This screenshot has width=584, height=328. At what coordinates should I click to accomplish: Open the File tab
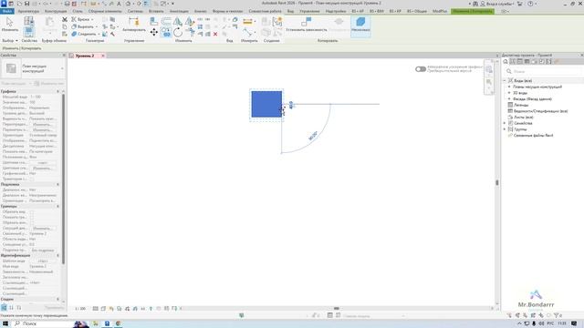(x=7, y=11)
